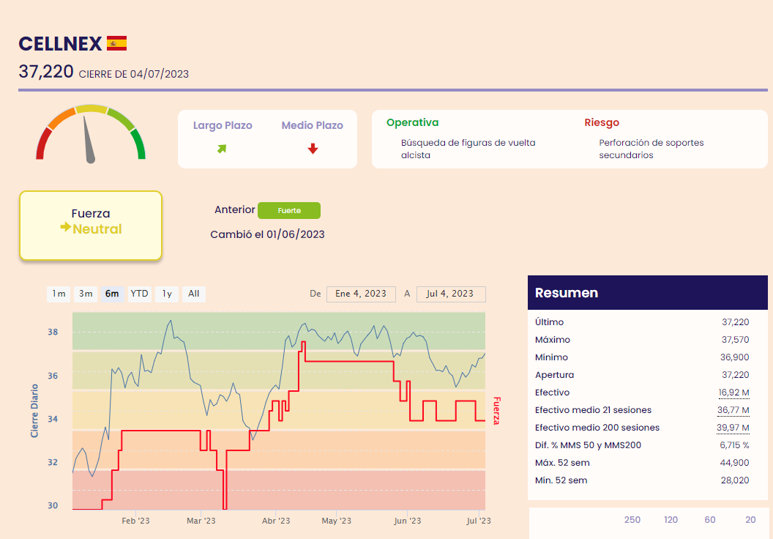Click the May '23 axis tick
Image resolution: width=773 pixels, height=539 pixels.
pos(336,521)
